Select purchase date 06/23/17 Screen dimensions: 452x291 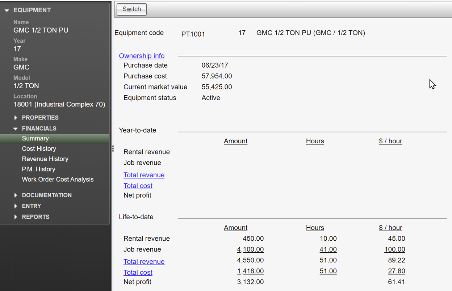[215, 66]
